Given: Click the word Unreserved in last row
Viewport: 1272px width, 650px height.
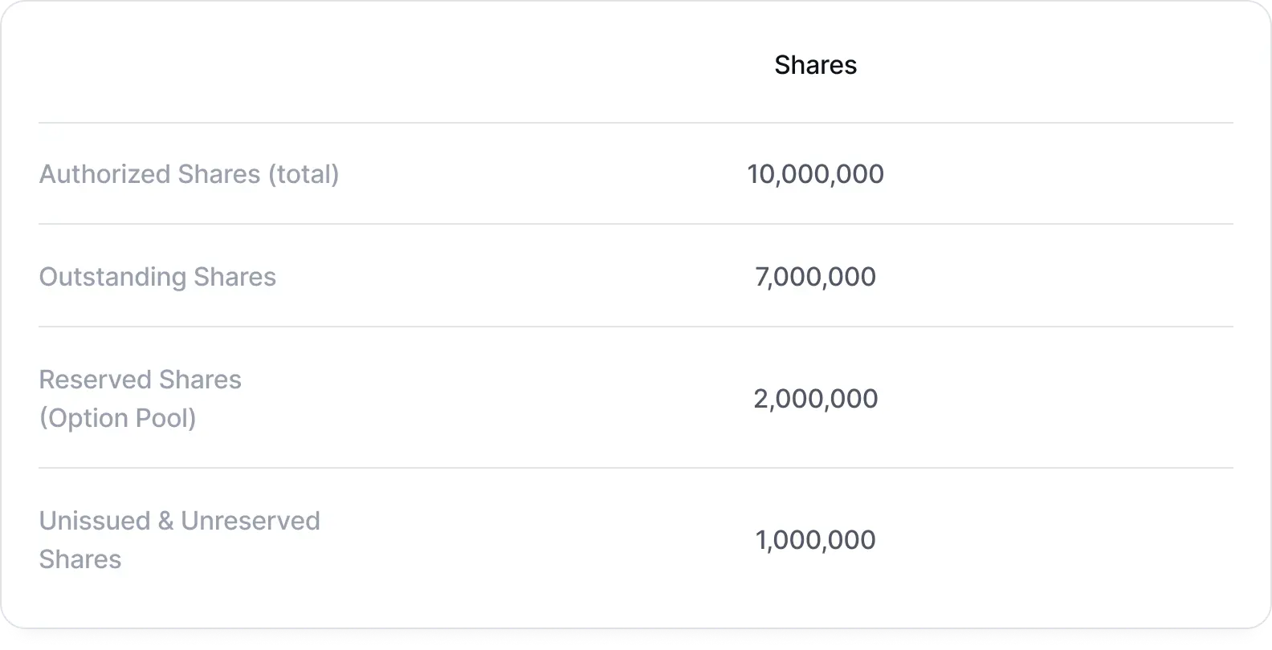Looking at the screenshot, I should pos(251,521).
